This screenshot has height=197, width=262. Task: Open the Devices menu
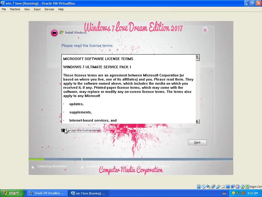(x=49, y=9)
